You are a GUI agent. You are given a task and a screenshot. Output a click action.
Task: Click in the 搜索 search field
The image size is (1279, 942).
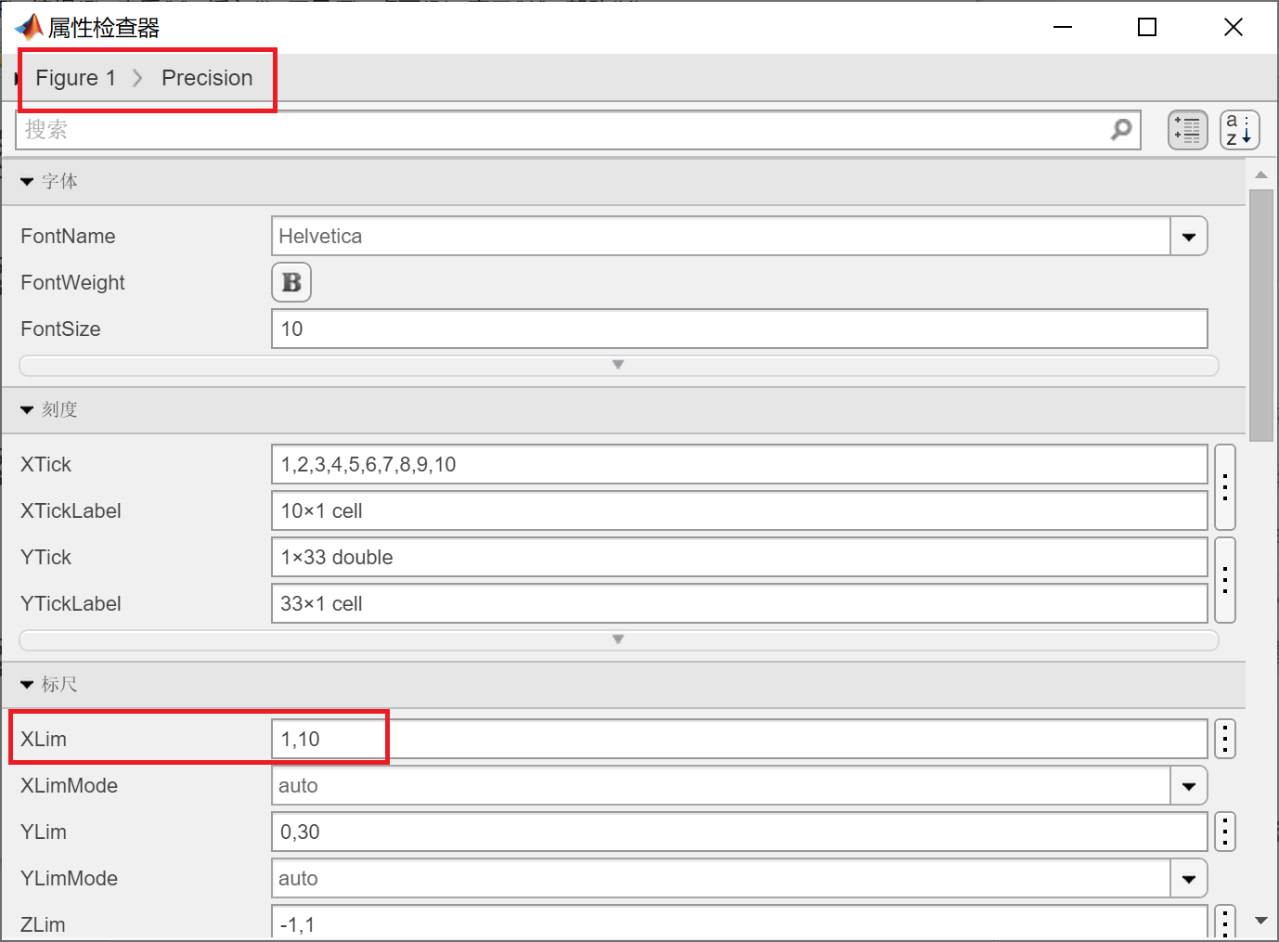pyautogui.click(x=578, y=130)
